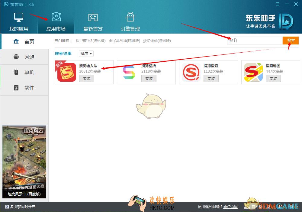The height and width of the screenshot is (212, 302).
Task: Click the 10812次安装 install count
Action: [x=90, y=71]
